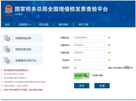Open the root certificate install link in note 1
The image size is (136, 101).
pyautogui.click(x=17, y=70)
